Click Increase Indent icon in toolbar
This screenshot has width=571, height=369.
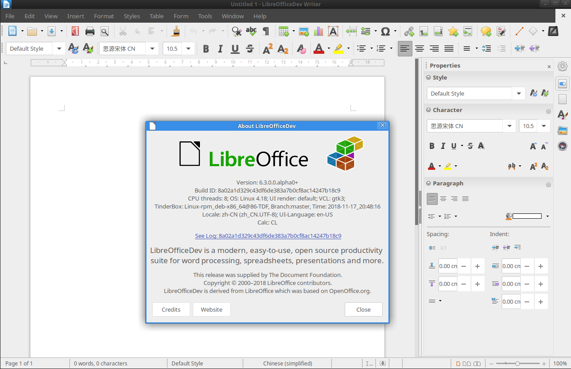pyautogui.click(x=519, y=48)
